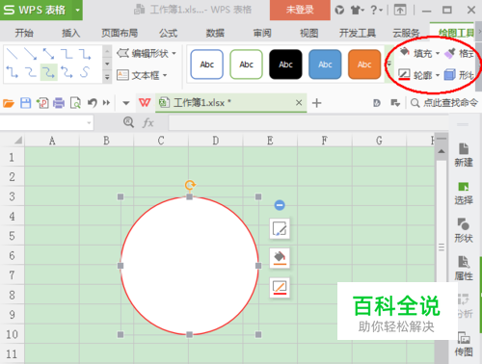482x364 pixels.
Task: Open the 公式 ribbon tab
Action: coord(168,33)
